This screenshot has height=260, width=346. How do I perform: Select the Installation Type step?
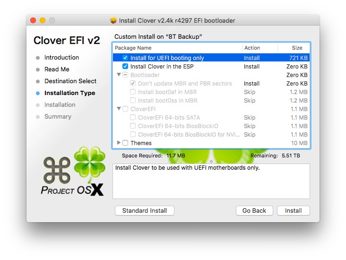[x=70, y=93]
